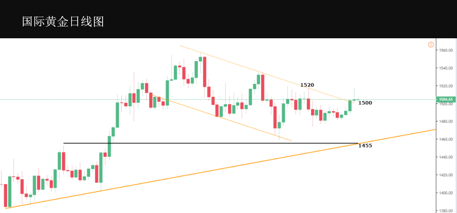This screenshot has height=213, width=457.
Task: Select the 1455 support level label
Action: [365, 146]
